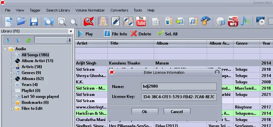Screen dimensions: 273x127
Task: Close the Library (F8) panel
Action: pos(71,31)
